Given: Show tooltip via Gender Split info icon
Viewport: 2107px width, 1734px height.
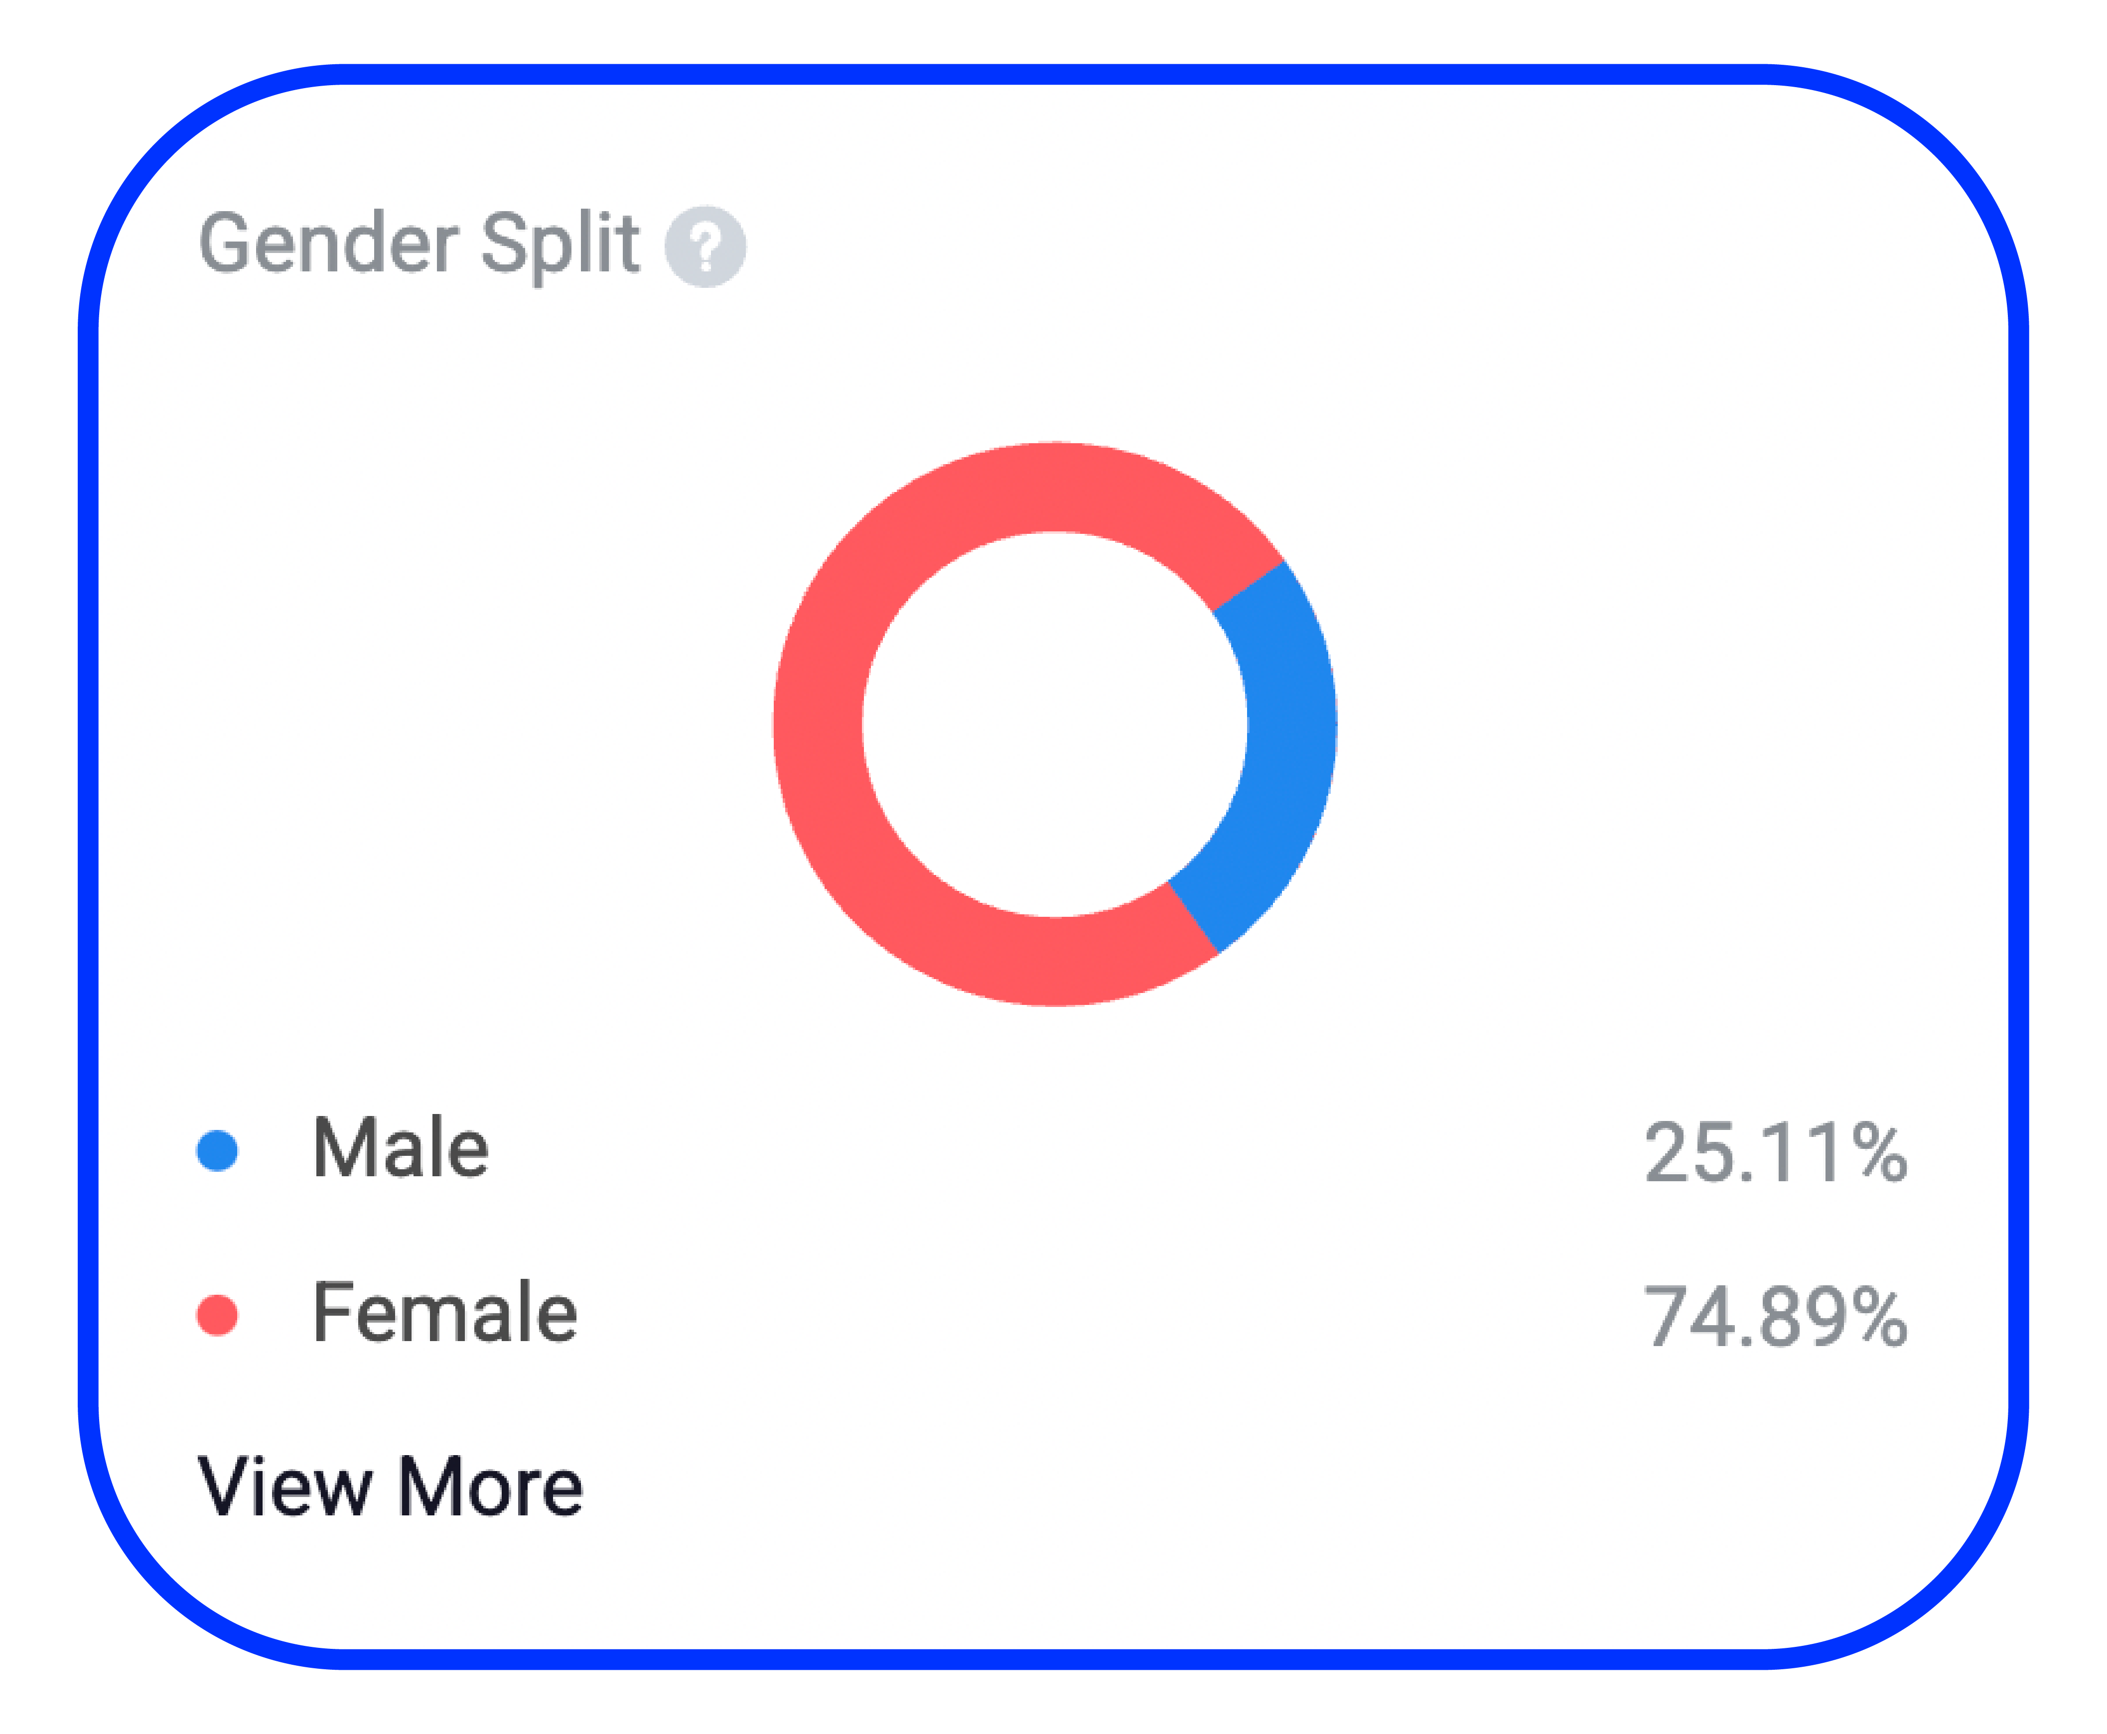Looking at the screenshot, I should tap(705, 247).
